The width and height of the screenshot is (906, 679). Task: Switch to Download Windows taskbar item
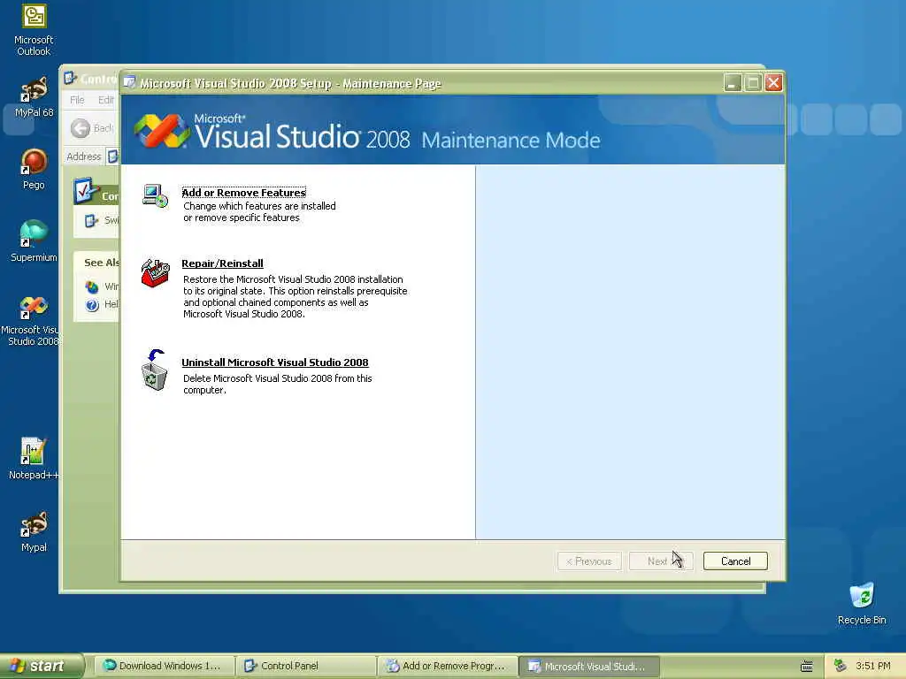pos(164,667)
